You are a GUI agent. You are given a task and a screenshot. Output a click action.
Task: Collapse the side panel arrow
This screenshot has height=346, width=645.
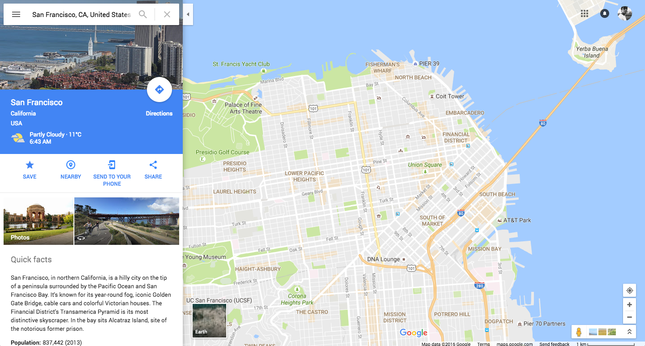point(188,14)
